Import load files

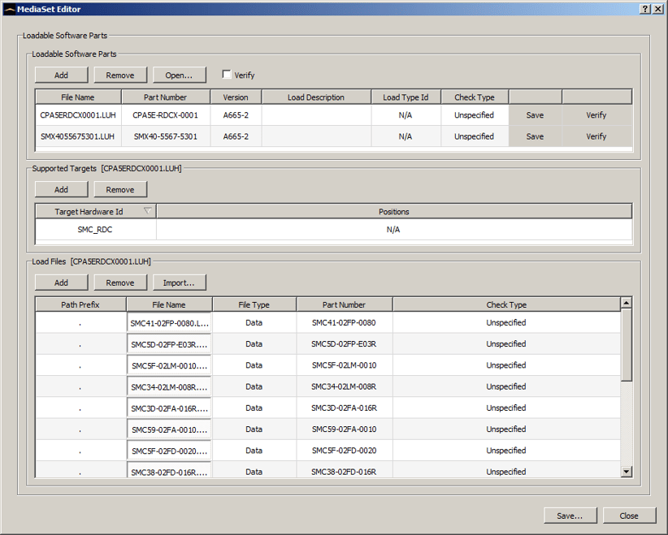[x=180, y=282]
